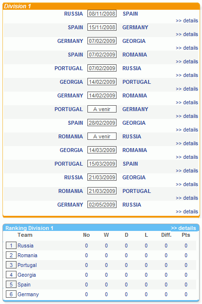Open details for Russia vs Spain match
This screenshot has width=202, height=304.
click(187, 20)
